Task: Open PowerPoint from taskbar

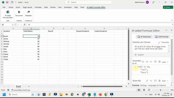Action: click(x=100, y=94)
